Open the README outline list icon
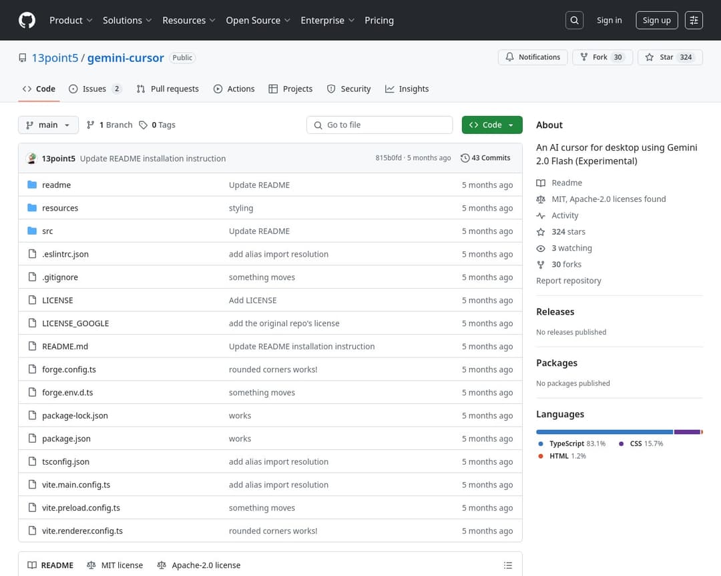Image resolution: width=721 pixels, height=576 pixels. click(507, 565)
